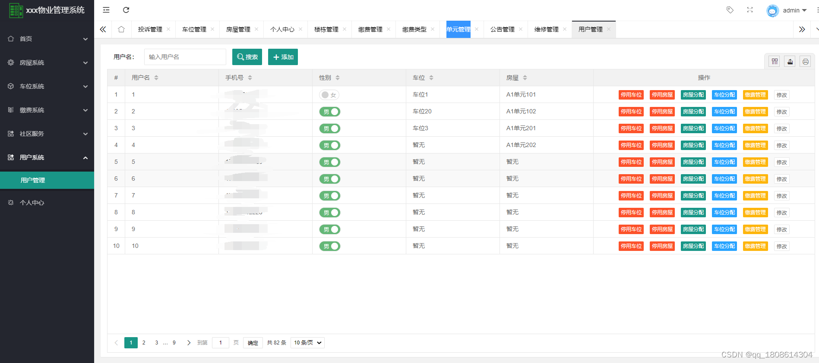Click 车位分配 for user 9
This screenshot has width=819, height=363.
pyautogui.click(x=724, y=229)
